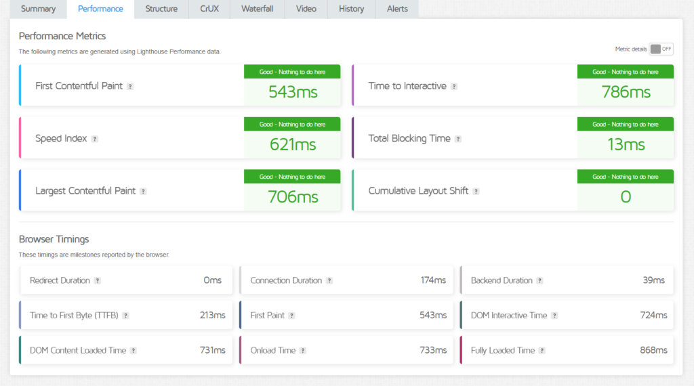Click the Performance Metrics heading
Viewport: 694px width, 386px height.
click(x=62, y=36)
